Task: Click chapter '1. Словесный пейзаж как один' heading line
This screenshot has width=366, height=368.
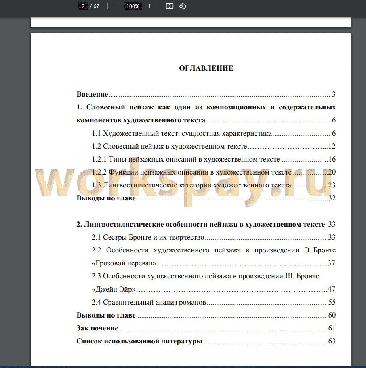Action: (206, 107)
